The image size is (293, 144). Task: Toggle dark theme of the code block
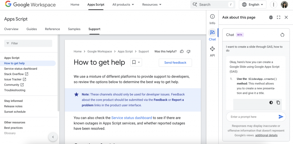[x=271, y=102]
